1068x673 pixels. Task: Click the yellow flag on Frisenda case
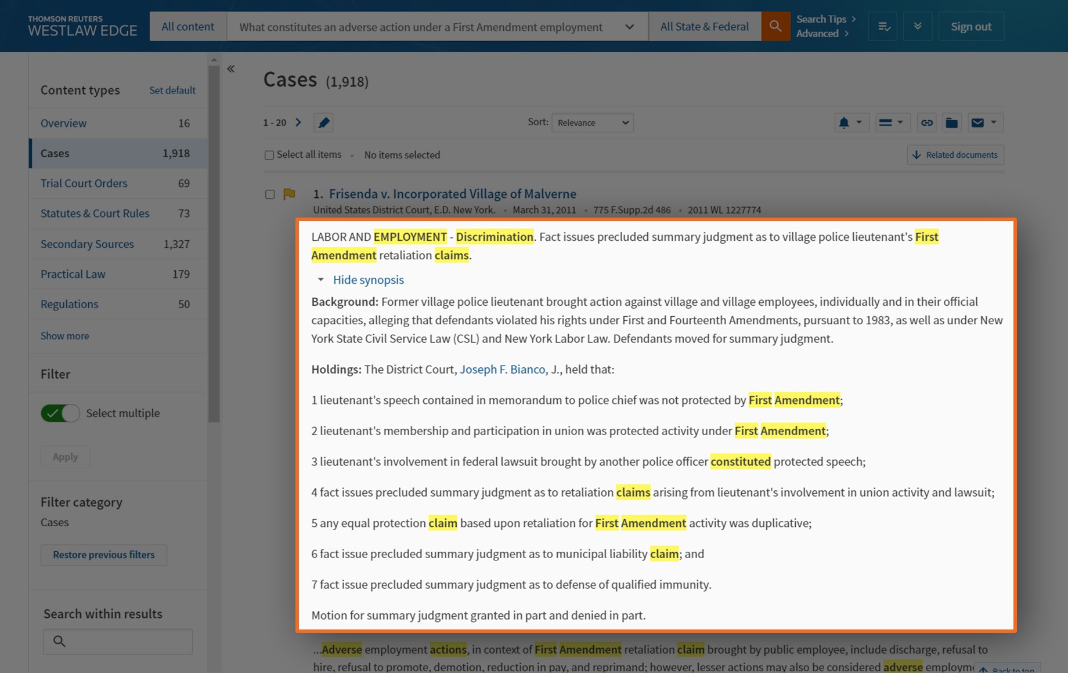click(x=289, y=194)
